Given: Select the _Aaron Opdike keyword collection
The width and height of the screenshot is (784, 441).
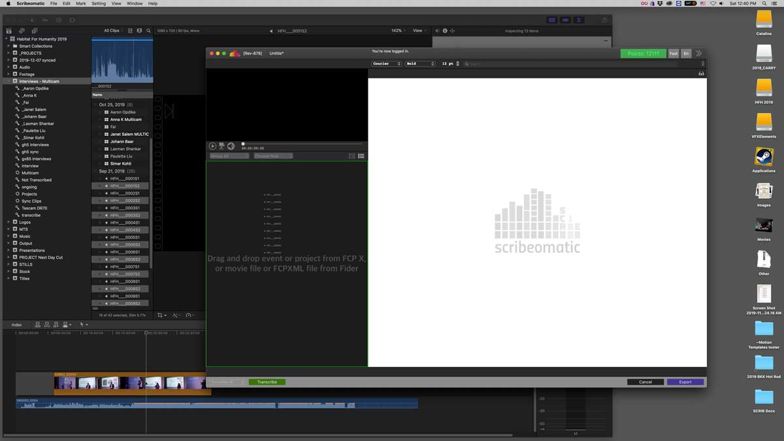Looking at the screenshot, I should pyautogui.click(x=35, y=88).
